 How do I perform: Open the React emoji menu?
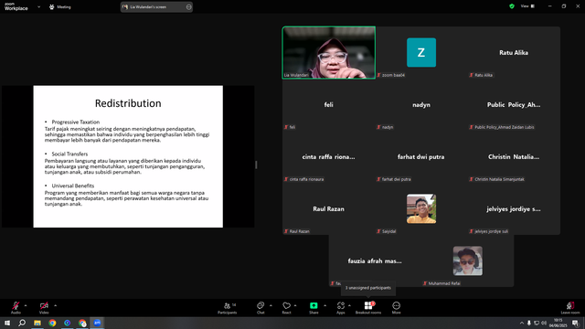[x=286, y=307]
